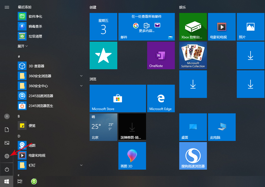Open the 电影和电视 tile in 娱乐 group

(x=222, y=27)
